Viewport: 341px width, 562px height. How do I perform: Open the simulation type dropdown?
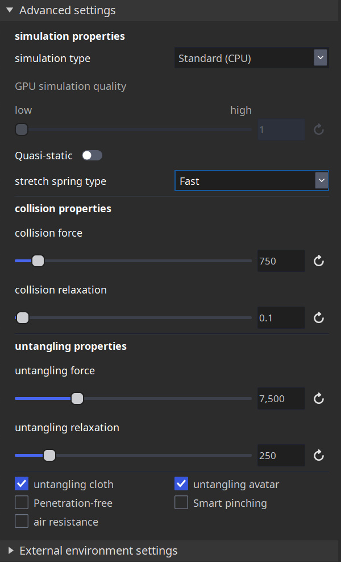point(252,57)
